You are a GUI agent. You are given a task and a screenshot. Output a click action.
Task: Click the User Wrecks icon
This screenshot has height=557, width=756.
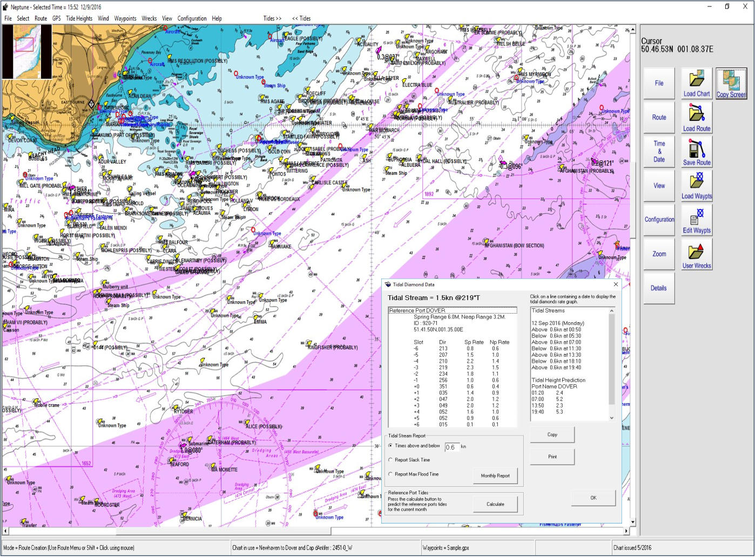point(696,252)
